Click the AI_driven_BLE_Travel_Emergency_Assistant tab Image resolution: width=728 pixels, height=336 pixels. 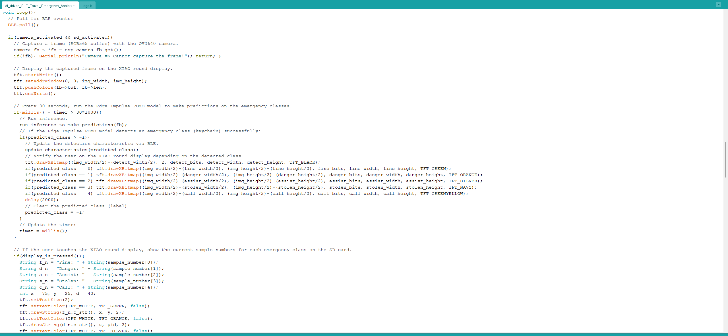click(40, 6)
